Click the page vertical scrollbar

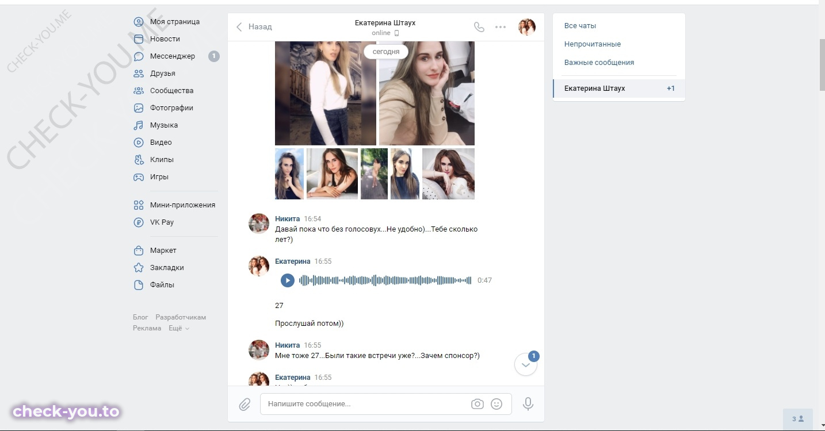tap(822, 66)
